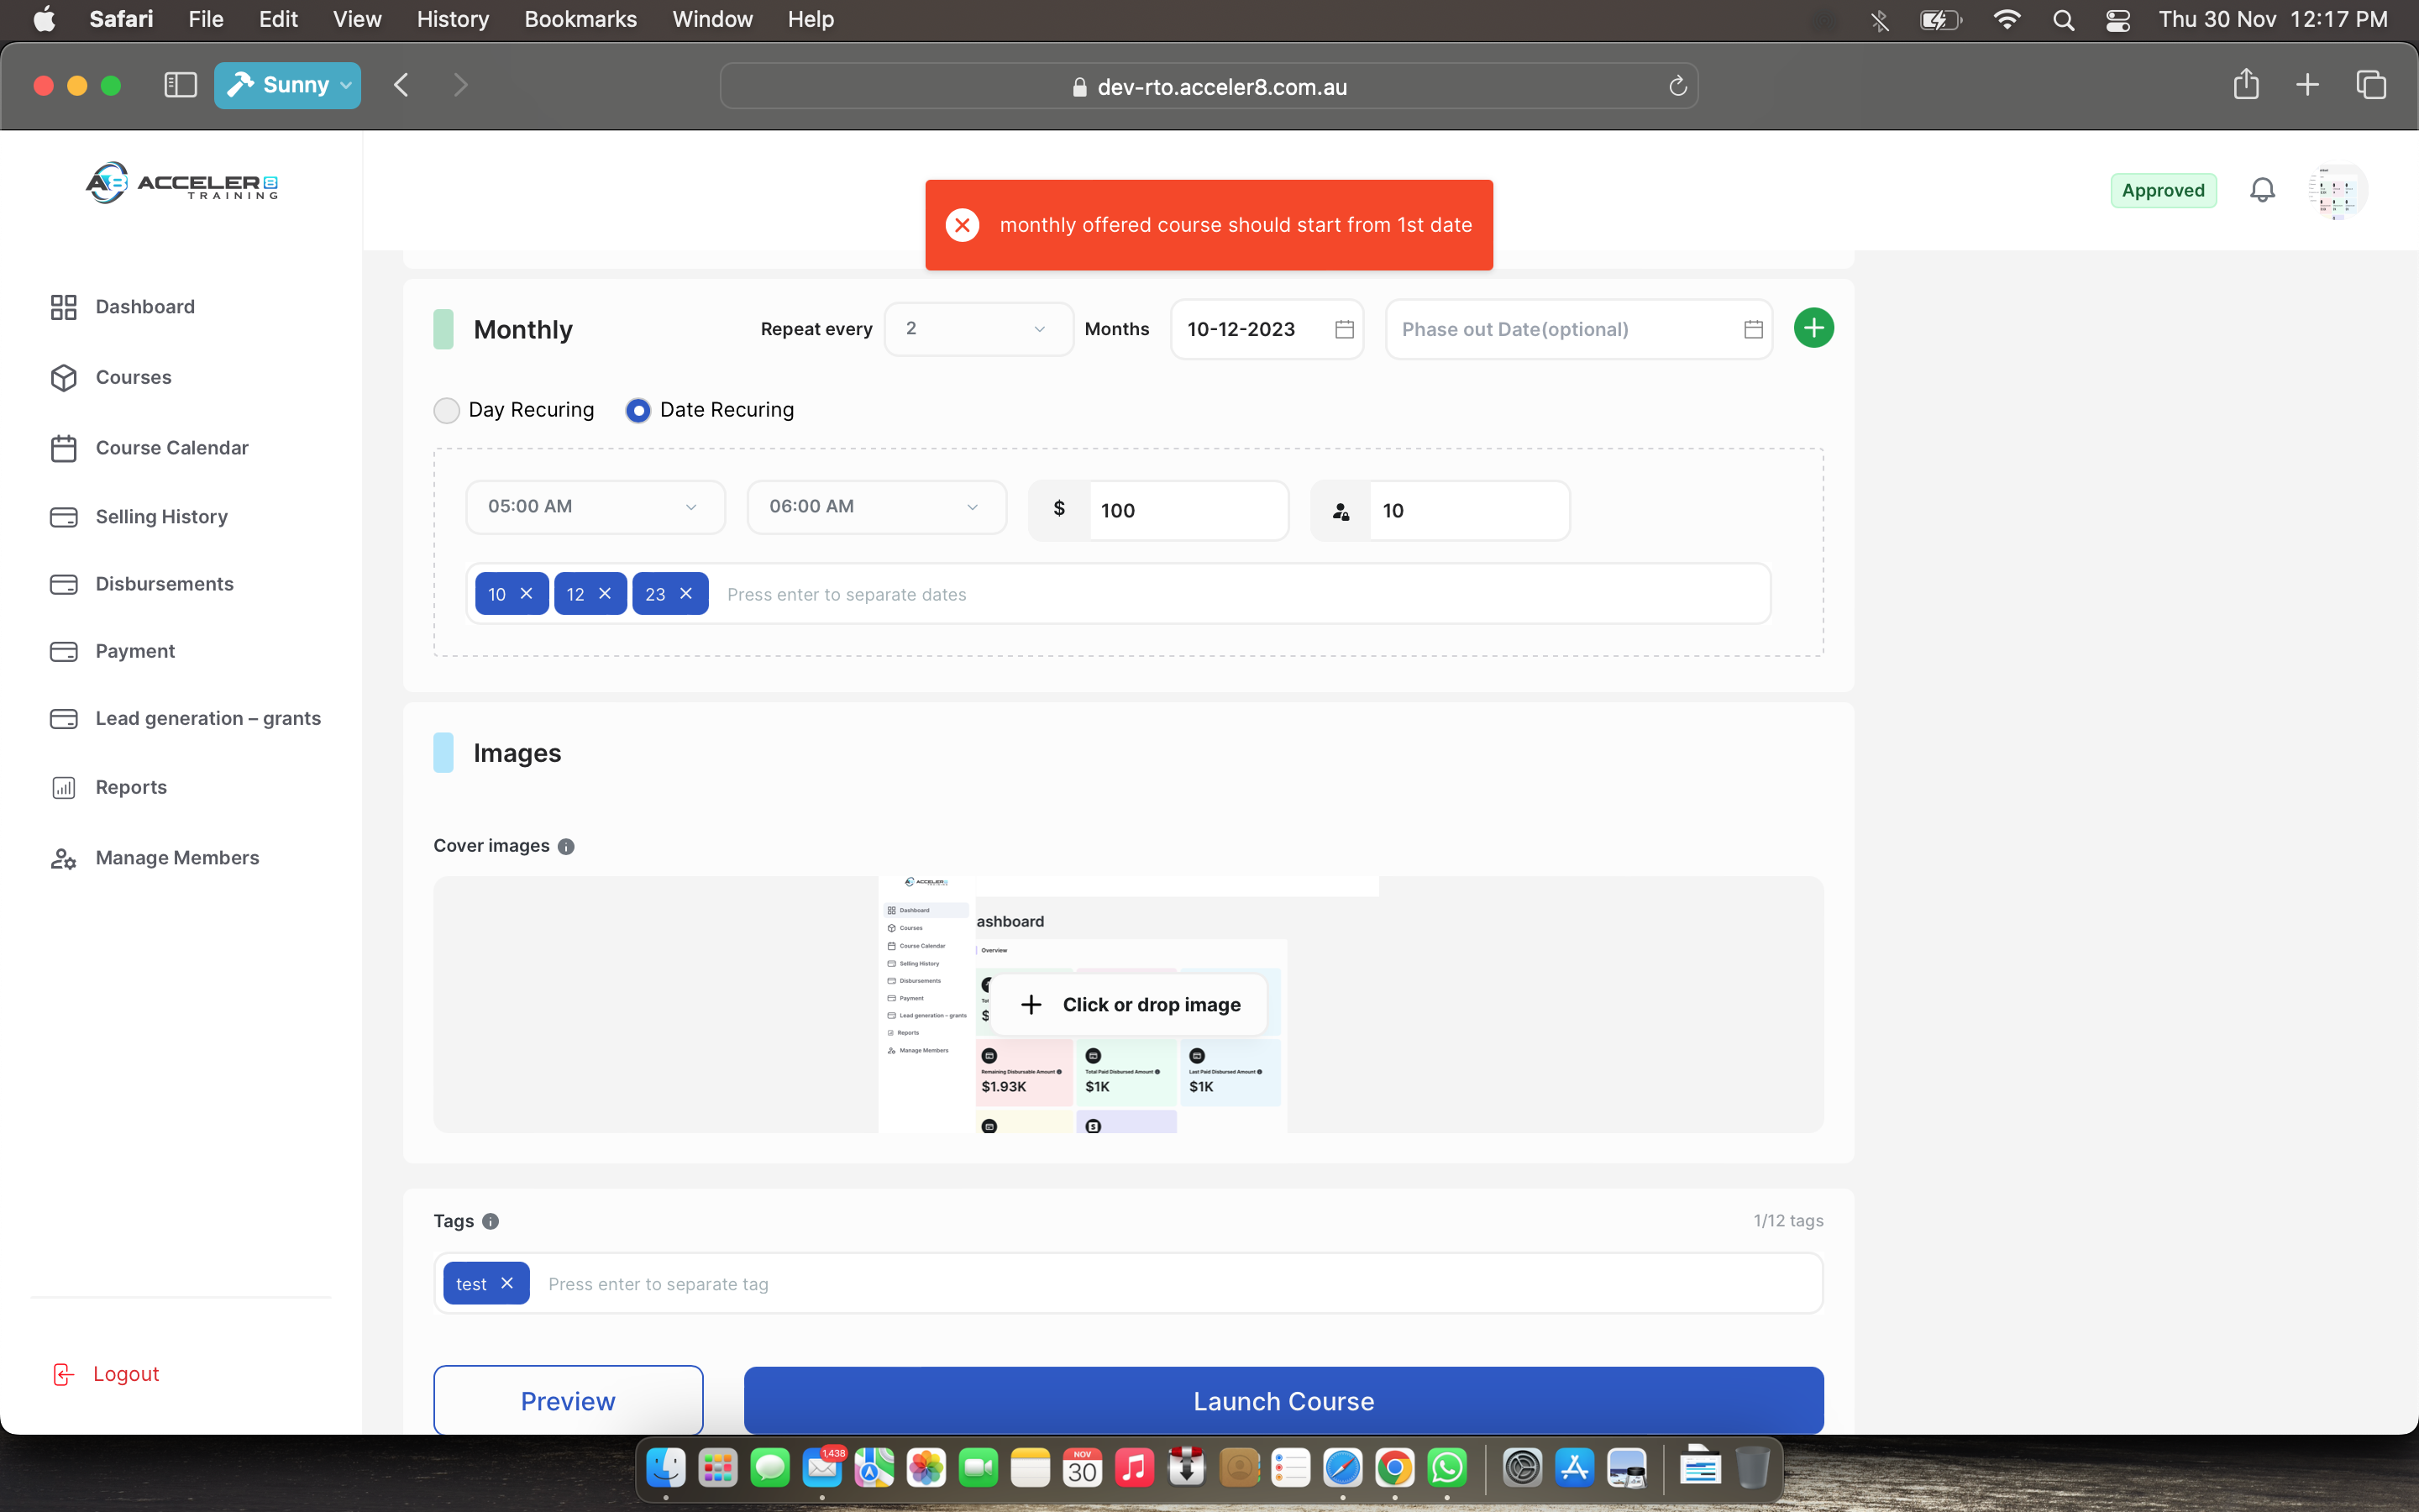Click the Safari address bar
The width and height of the screenshot is (2419, 1512).
click(1209, 86)
